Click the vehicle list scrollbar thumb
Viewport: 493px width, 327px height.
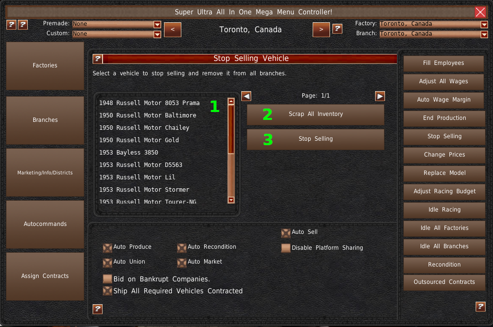pyautogui.click(x=231, y=129)
